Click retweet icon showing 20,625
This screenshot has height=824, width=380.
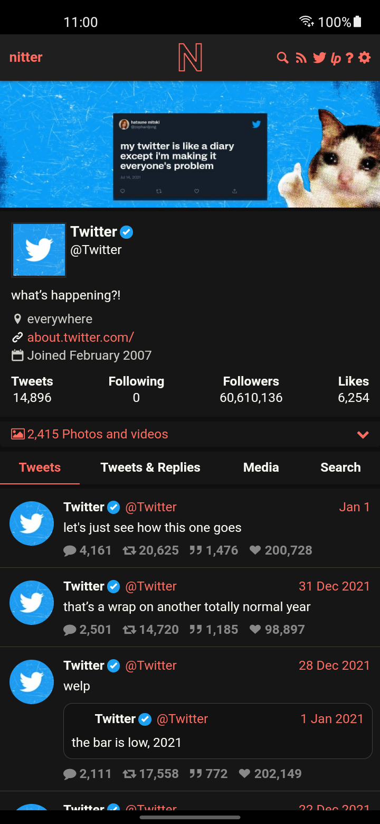point(129,550)
